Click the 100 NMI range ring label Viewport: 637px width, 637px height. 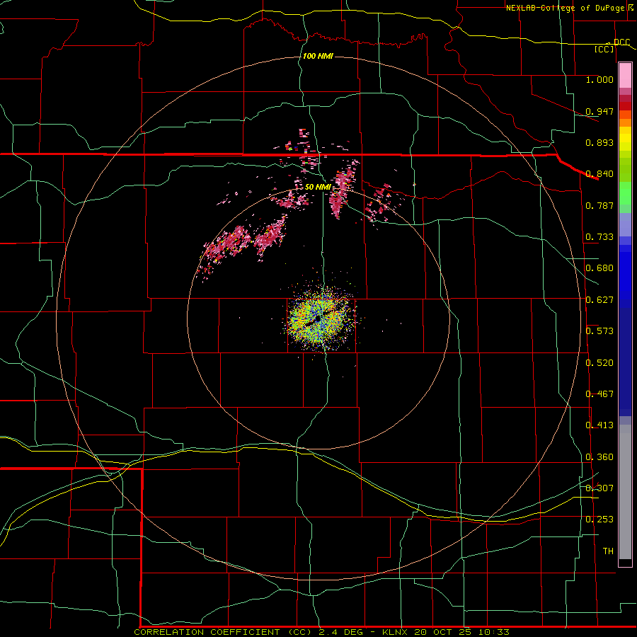point(318,56)
